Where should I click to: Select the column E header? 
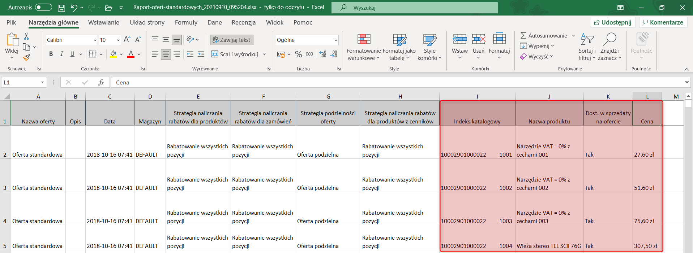198,96
